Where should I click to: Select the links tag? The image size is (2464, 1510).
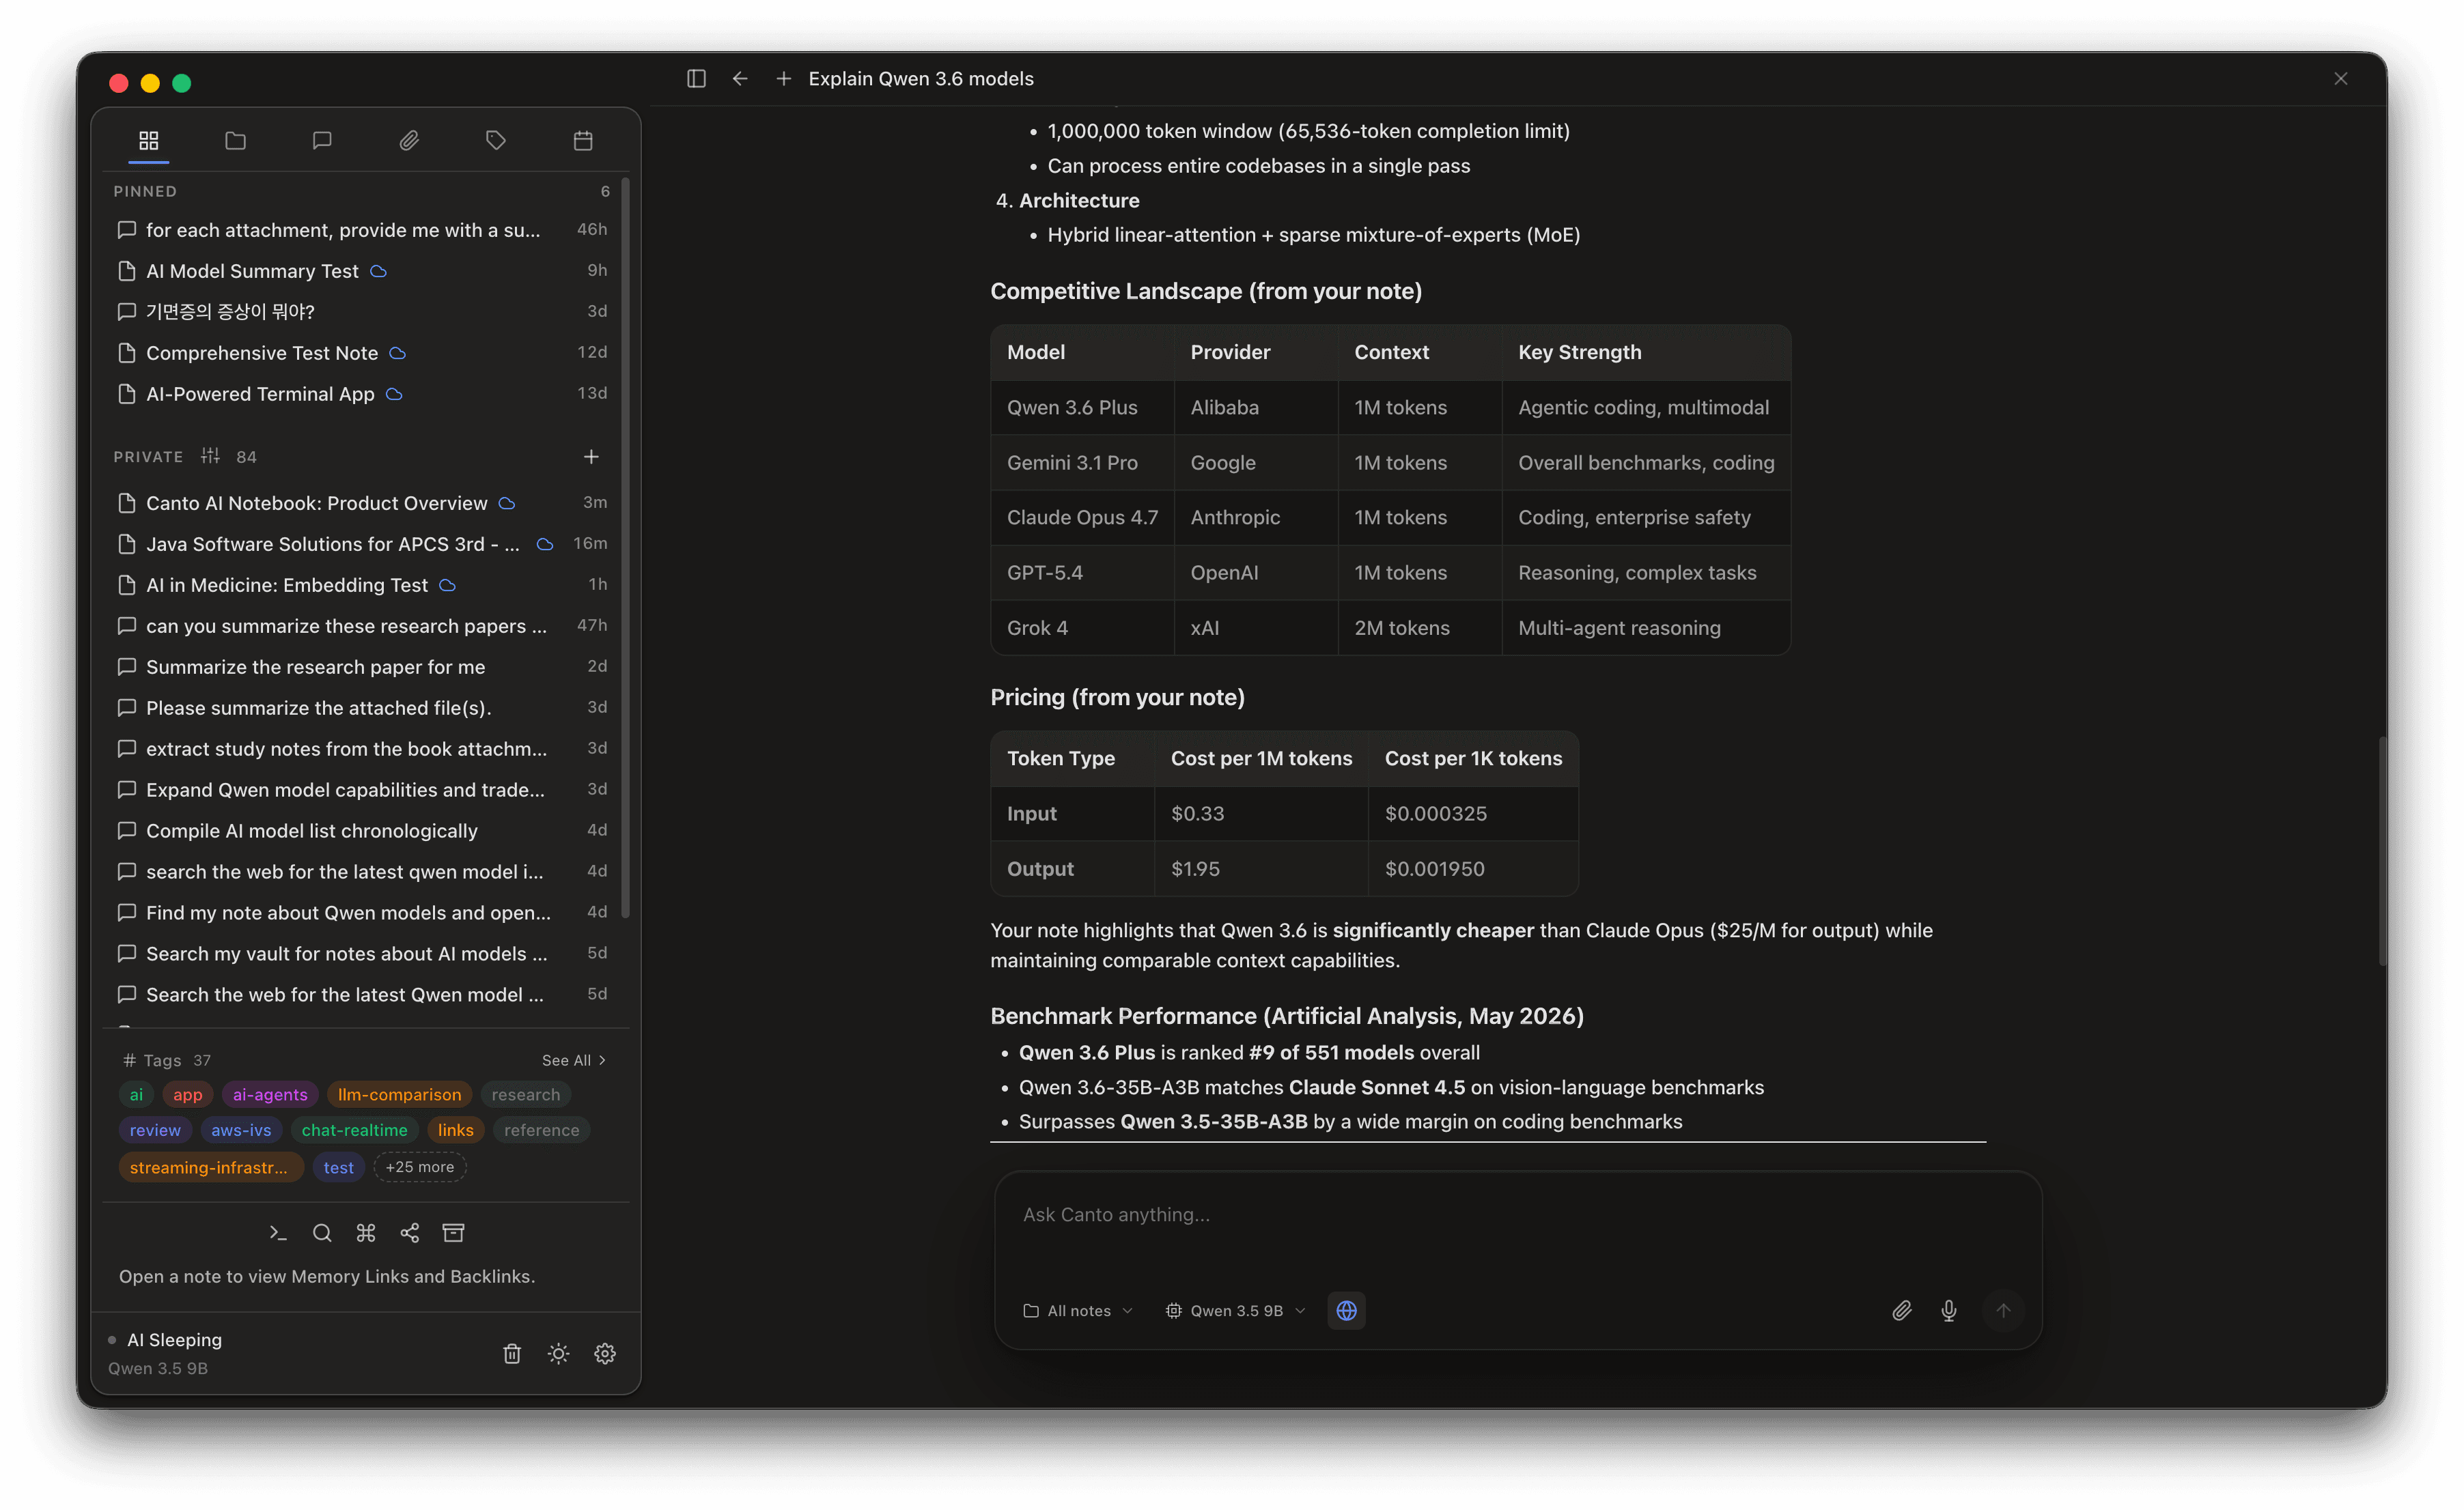tap(456, 1130)
